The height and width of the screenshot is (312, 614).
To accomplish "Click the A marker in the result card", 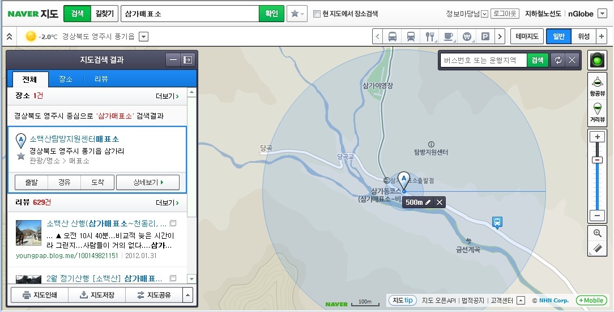I will (21, 141).
